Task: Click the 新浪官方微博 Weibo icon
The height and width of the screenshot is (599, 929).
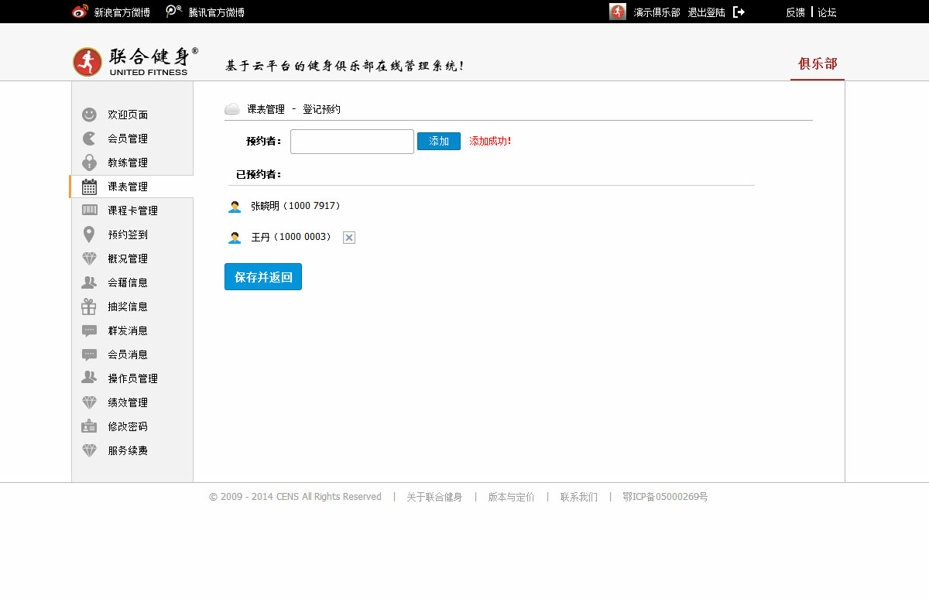Action: point(80,12)
